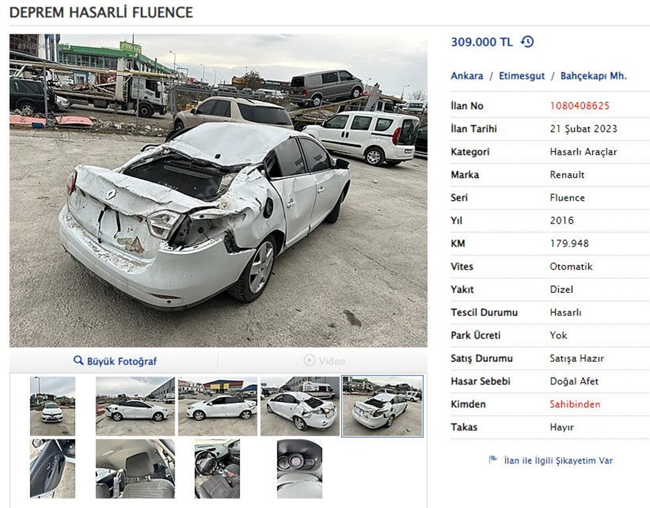Select the fourth thumbnail showing the smashed trunk

pos(300,406)
